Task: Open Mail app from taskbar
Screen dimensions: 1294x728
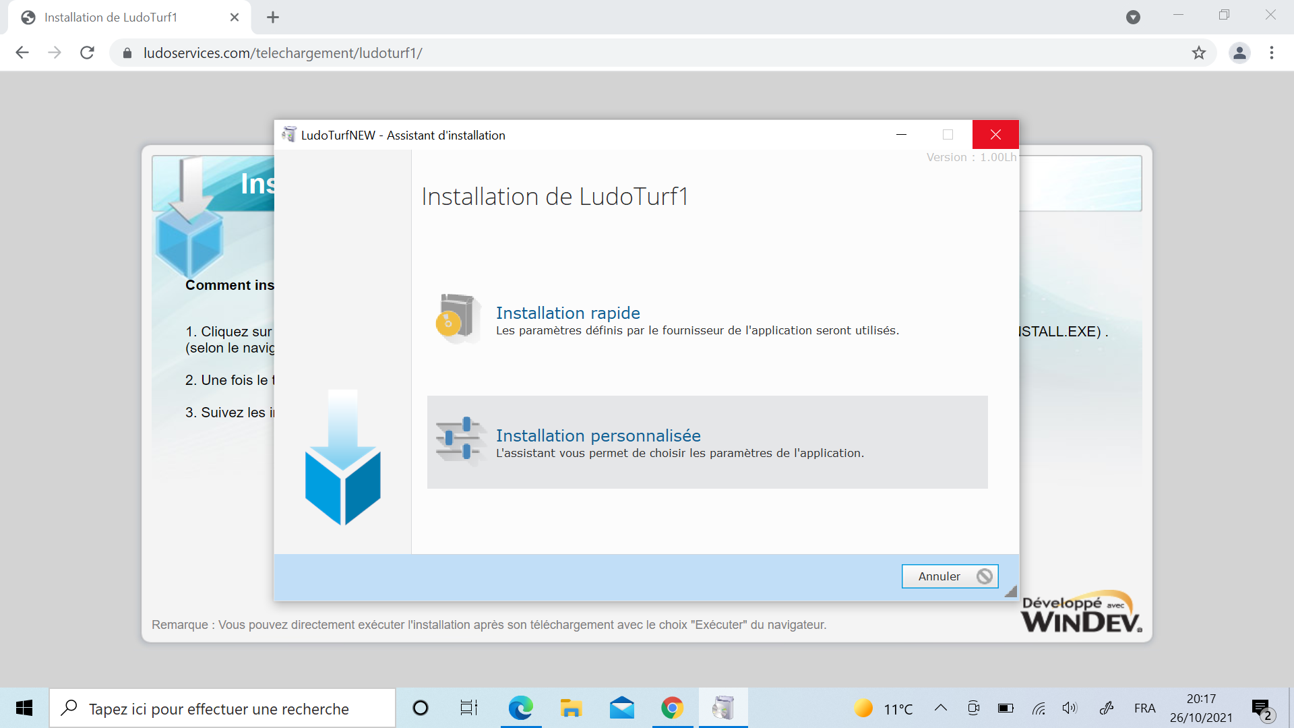Action: pyautogui.click(x=621, y=708)
